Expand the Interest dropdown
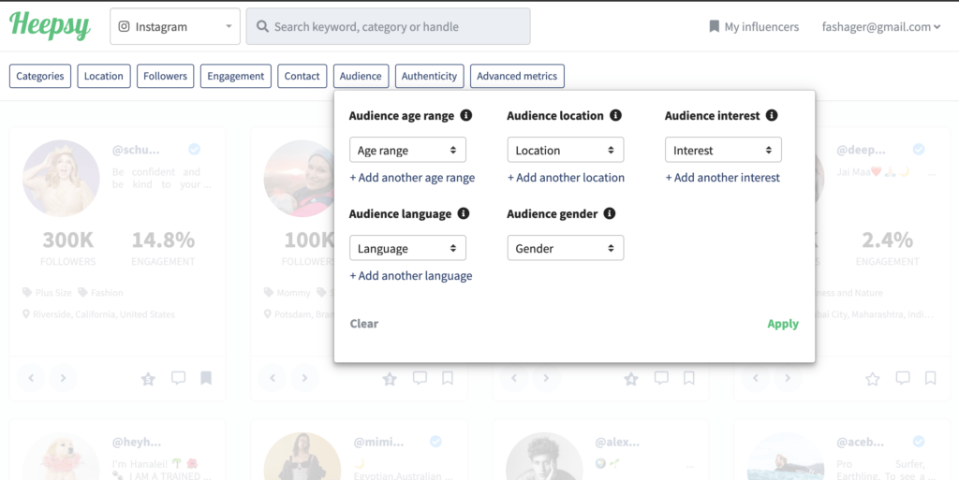959x480 pixels. coord(724,150)
